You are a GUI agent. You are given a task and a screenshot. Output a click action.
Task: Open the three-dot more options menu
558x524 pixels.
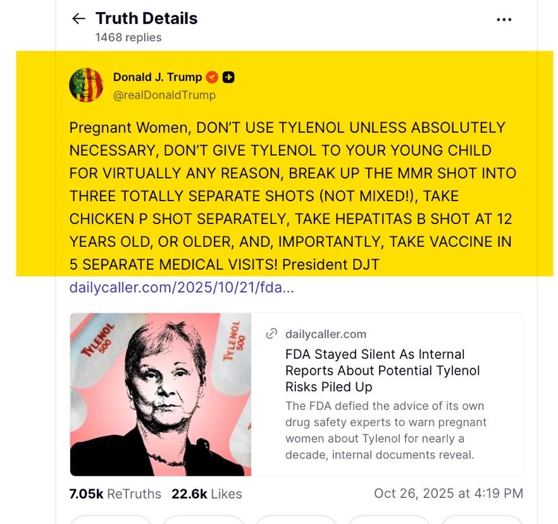[504, 20]
